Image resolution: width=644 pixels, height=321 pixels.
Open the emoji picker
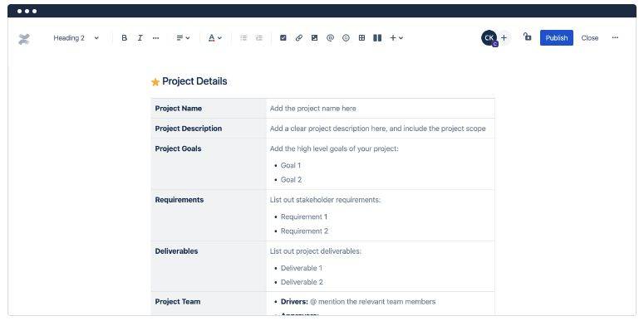point(346,37)
